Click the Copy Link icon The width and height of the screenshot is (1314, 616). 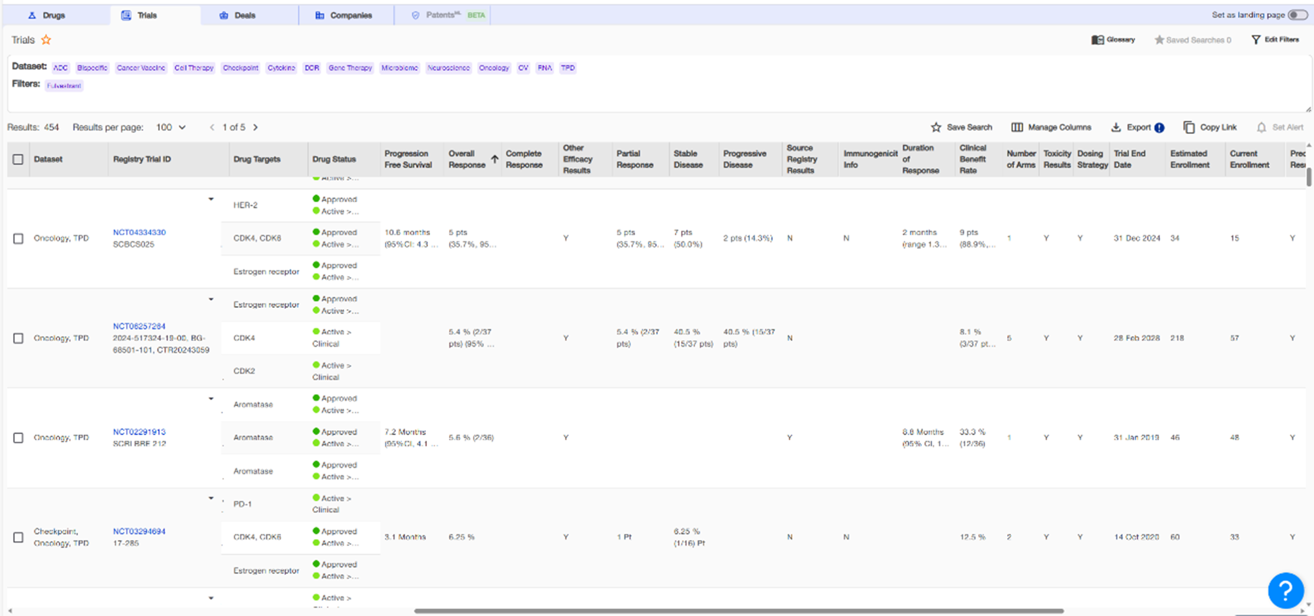tap(1189, 127)
